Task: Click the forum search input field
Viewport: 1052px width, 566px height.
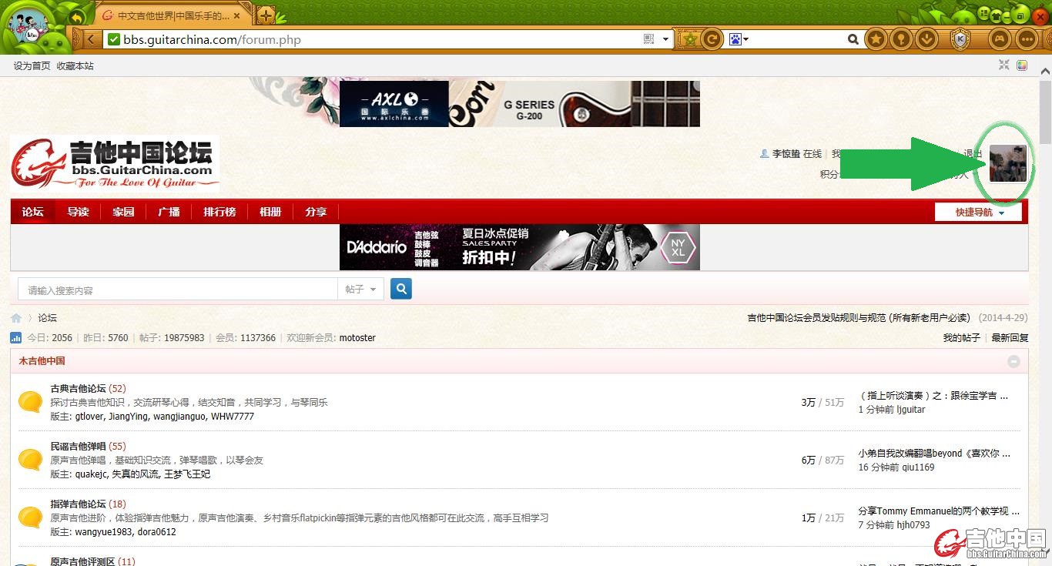Action: point(177,290)
